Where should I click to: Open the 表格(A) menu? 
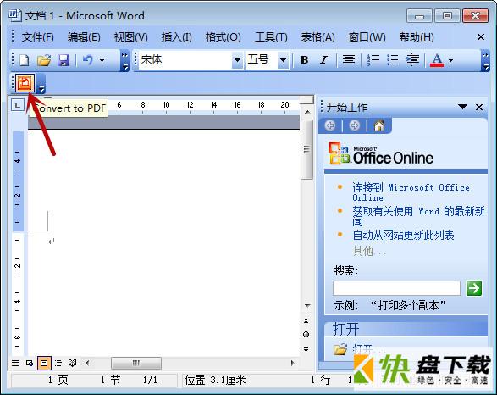tap(318, 37)
